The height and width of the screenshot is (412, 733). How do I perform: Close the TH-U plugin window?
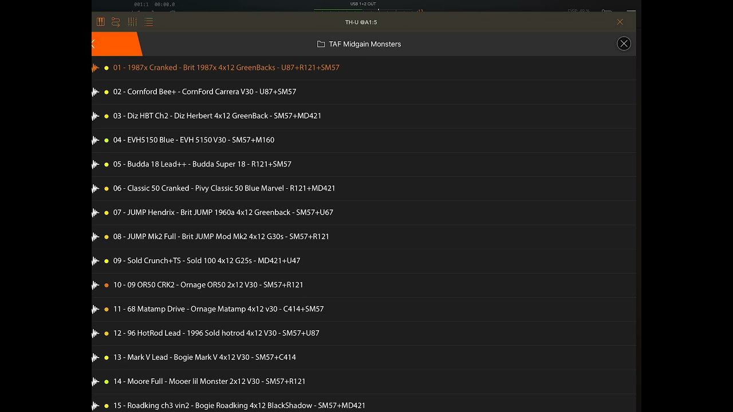pos(620,22)
